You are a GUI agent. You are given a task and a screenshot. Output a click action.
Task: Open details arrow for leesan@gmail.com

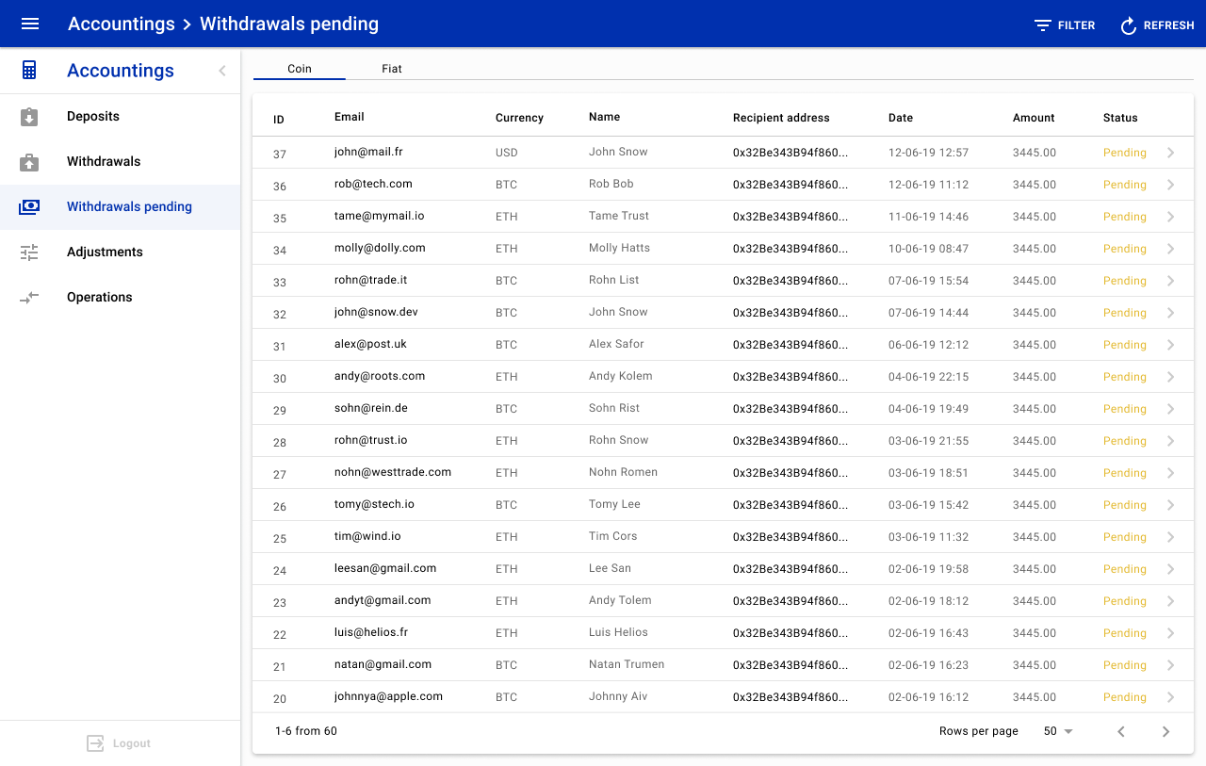[x=1171, y=569]
